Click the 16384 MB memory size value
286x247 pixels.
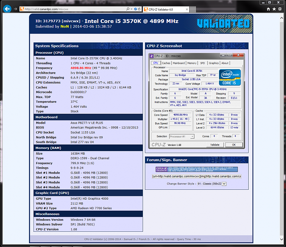tap(78, 153)
